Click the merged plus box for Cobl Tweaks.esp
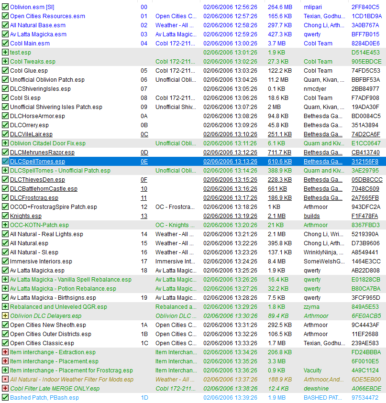This screenshot has width=386, height=403. point(5,61)
